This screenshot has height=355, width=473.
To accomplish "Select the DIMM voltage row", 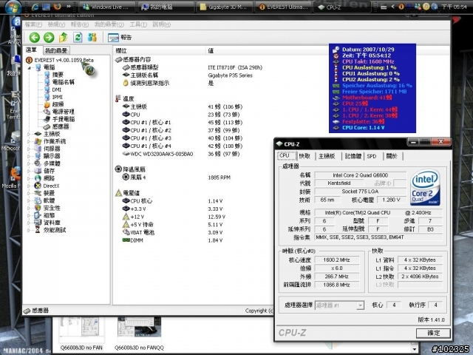I will [173, 240].
